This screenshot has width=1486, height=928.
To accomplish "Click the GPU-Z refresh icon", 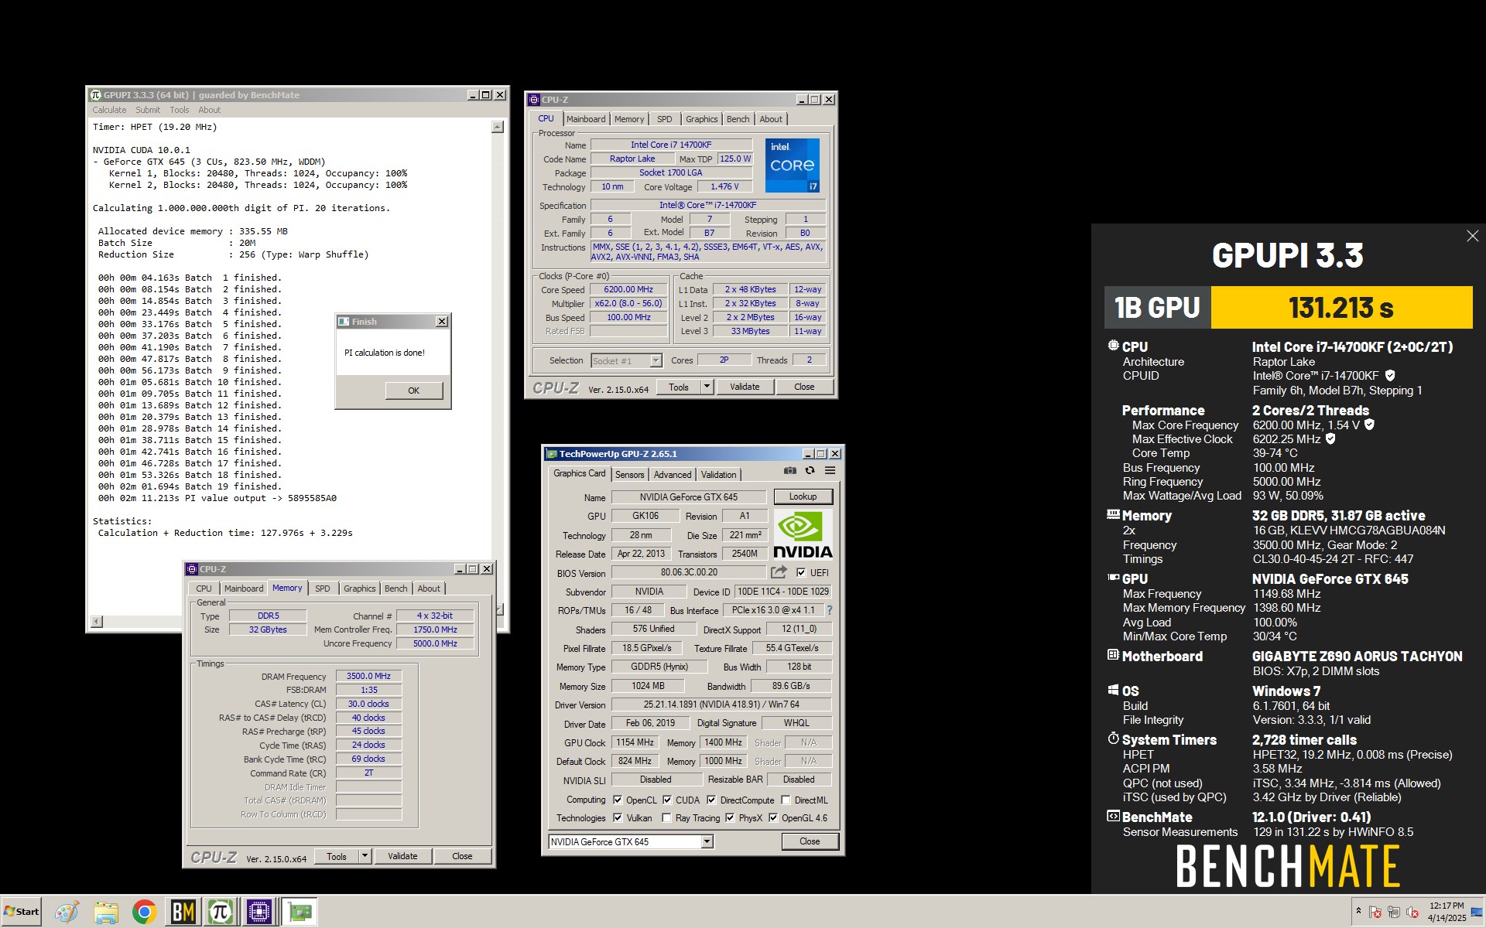I will [x=810, y=470].
